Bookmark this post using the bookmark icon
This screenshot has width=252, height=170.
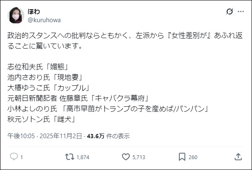[x=182, y=157]
